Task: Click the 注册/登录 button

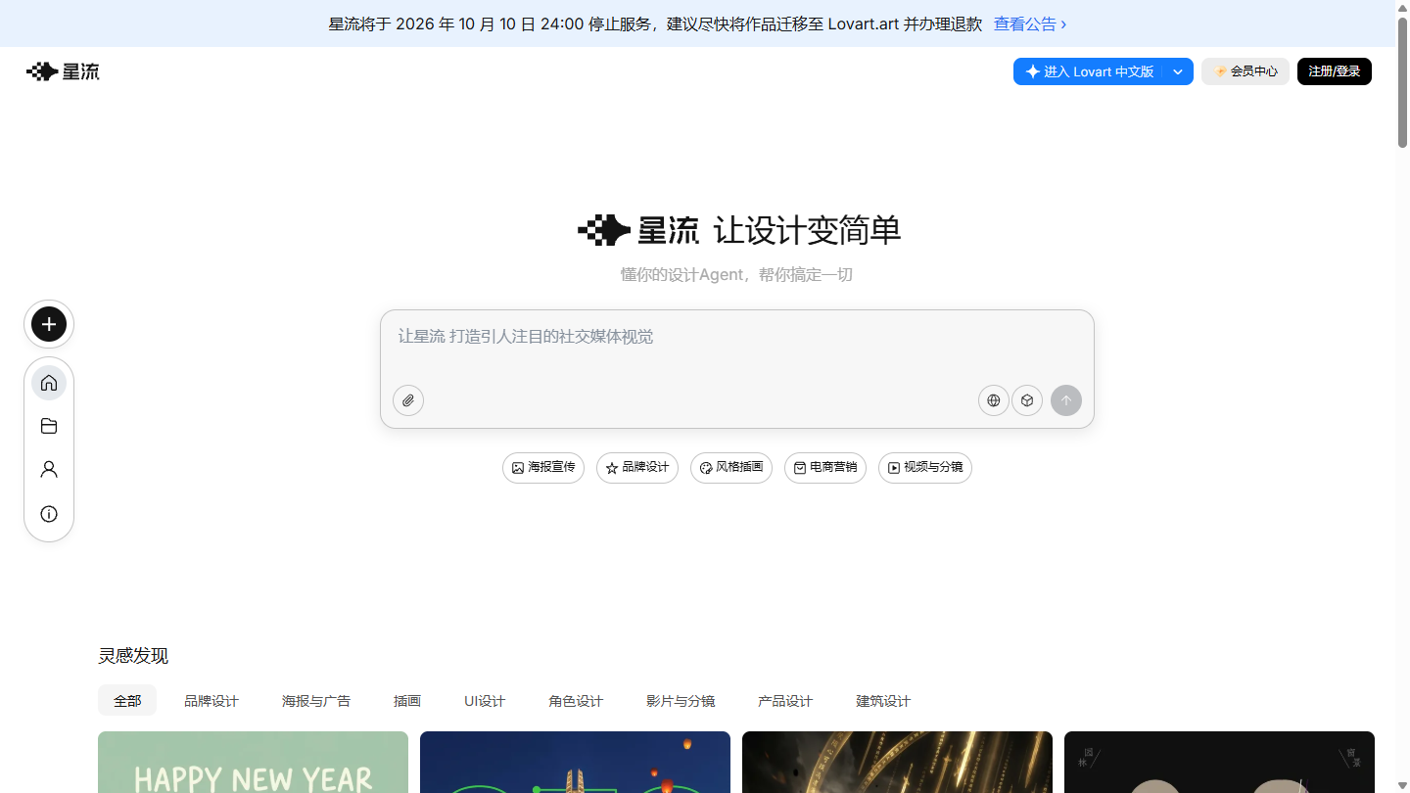Action: coord(1335,71)
